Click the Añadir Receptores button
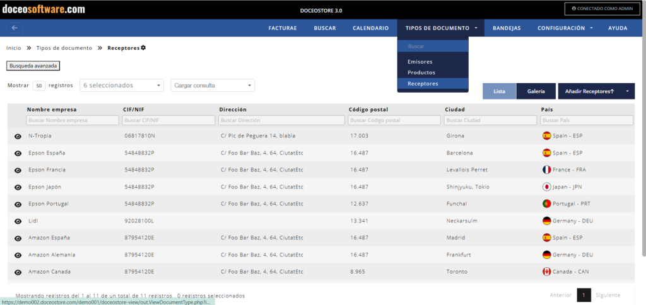The height and width of the screenshot is (305, 646). tap(589, 91)
